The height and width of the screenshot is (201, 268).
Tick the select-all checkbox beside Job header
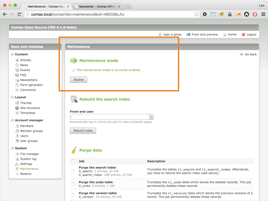(x=73, y=161)
